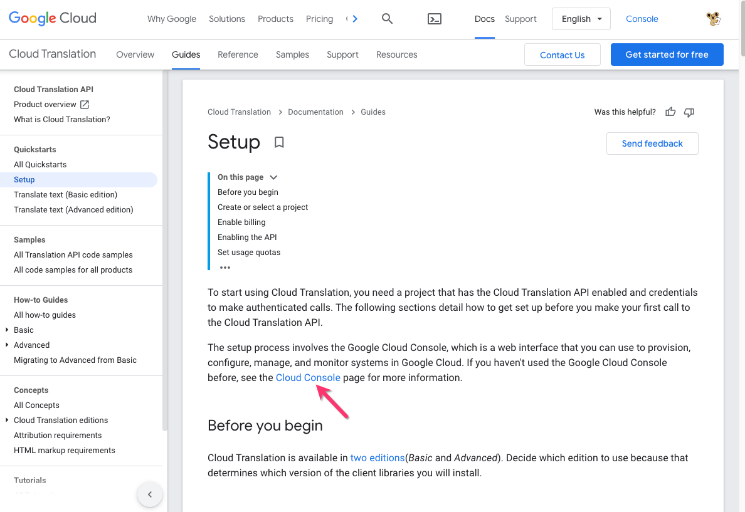Click the Contact Us button
The height and width of the screenshot is (512, 745).
[x=562, y=55]
